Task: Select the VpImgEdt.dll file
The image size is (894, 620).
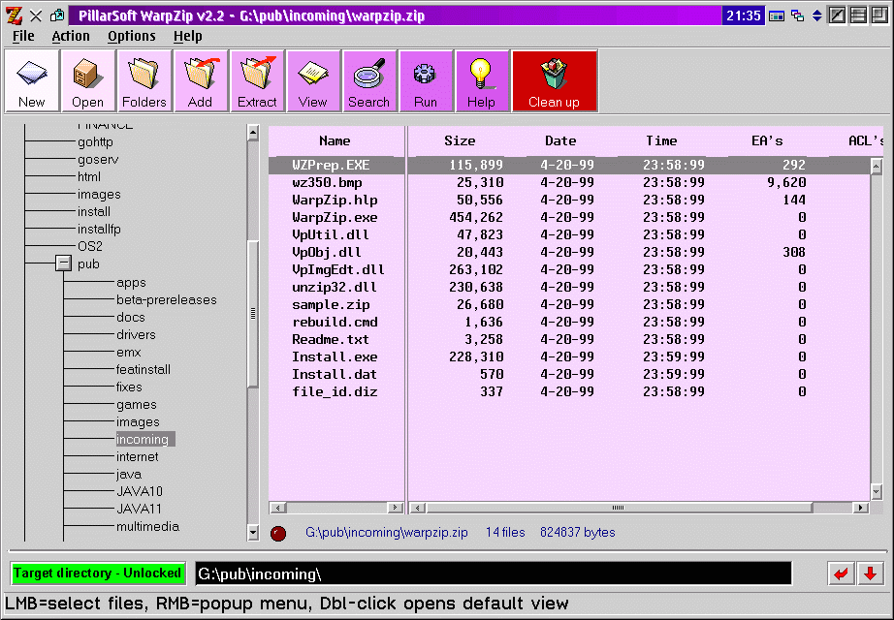Action: tap(338, 269)
